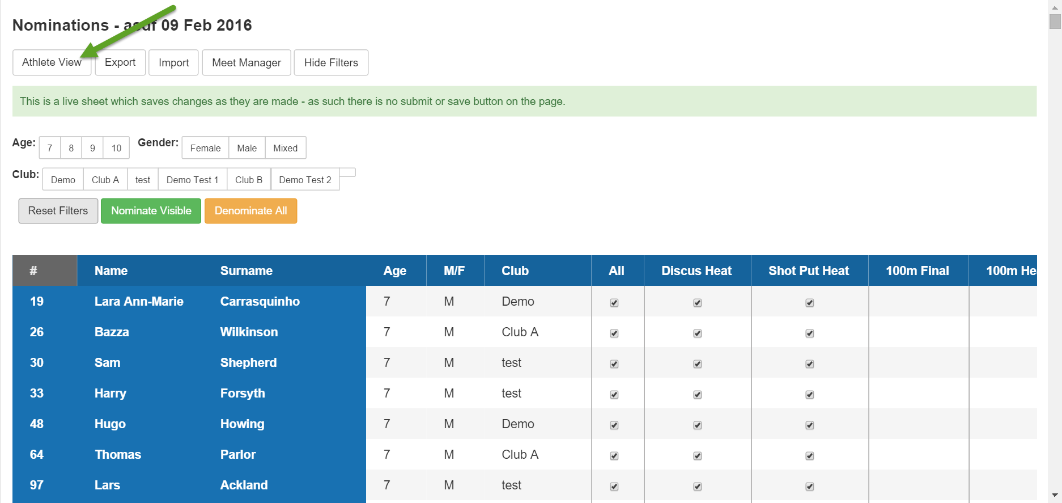1062x503 pixels.
Task: Uncheck Shot Put Heat for Harry Forsyth
Action: [x=810, y=395]
